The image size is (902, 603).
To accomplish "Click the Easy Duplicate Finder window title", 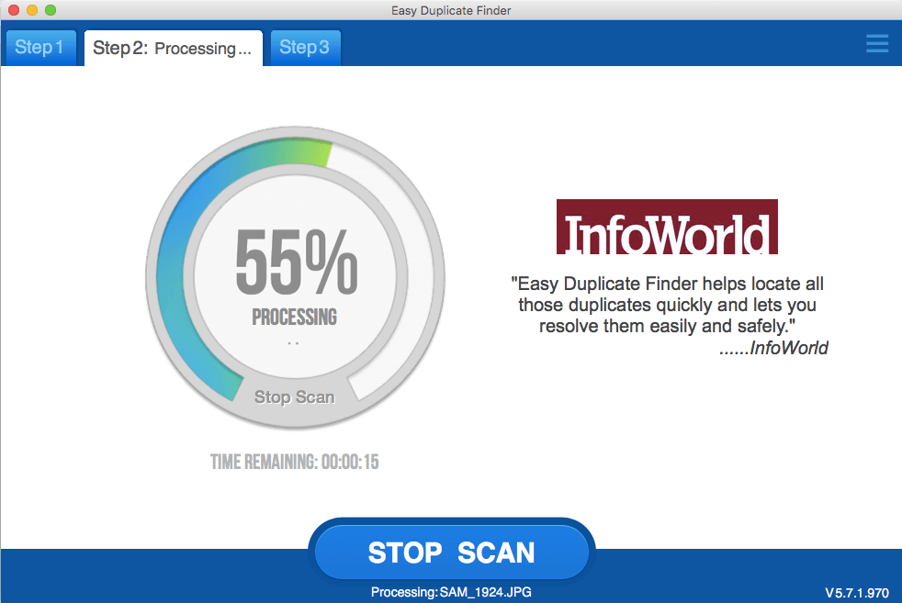I will point(451,10).
